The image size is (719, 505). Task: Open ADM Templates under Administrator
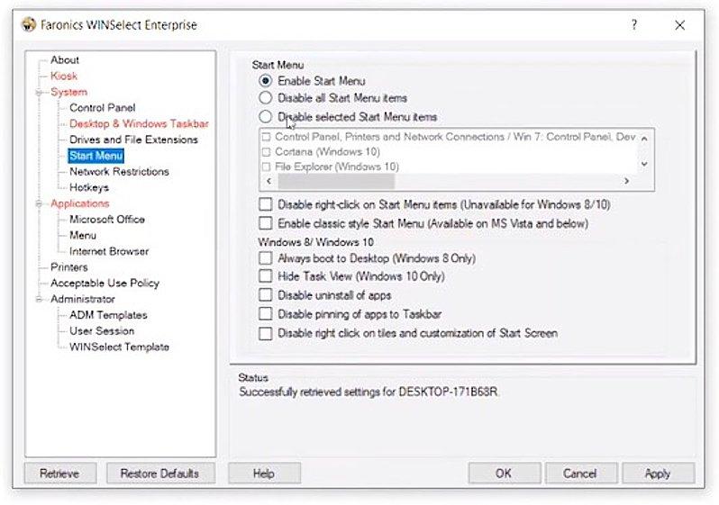108,315
